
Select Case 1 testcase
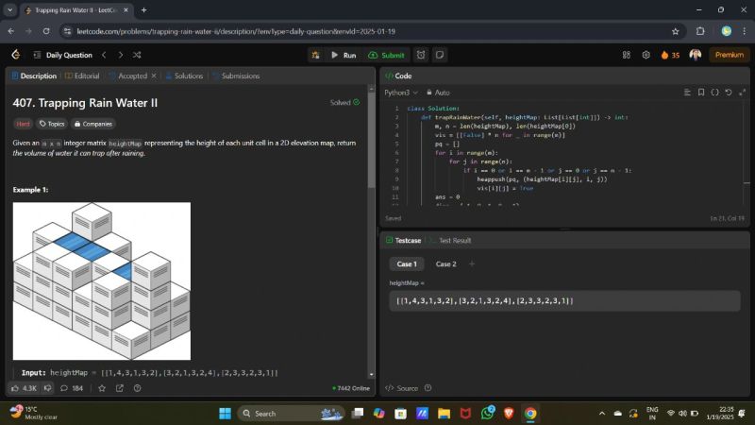click(x=407, y=264)
